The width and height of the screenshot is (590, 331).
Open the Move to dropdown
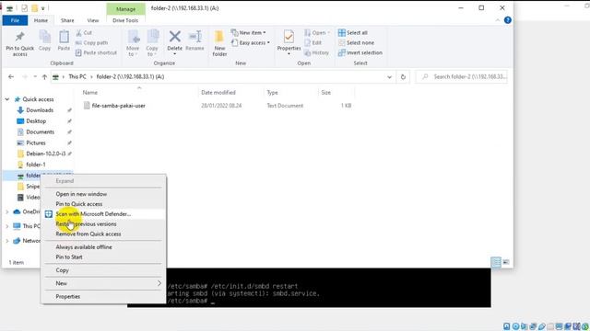point(133,43)
